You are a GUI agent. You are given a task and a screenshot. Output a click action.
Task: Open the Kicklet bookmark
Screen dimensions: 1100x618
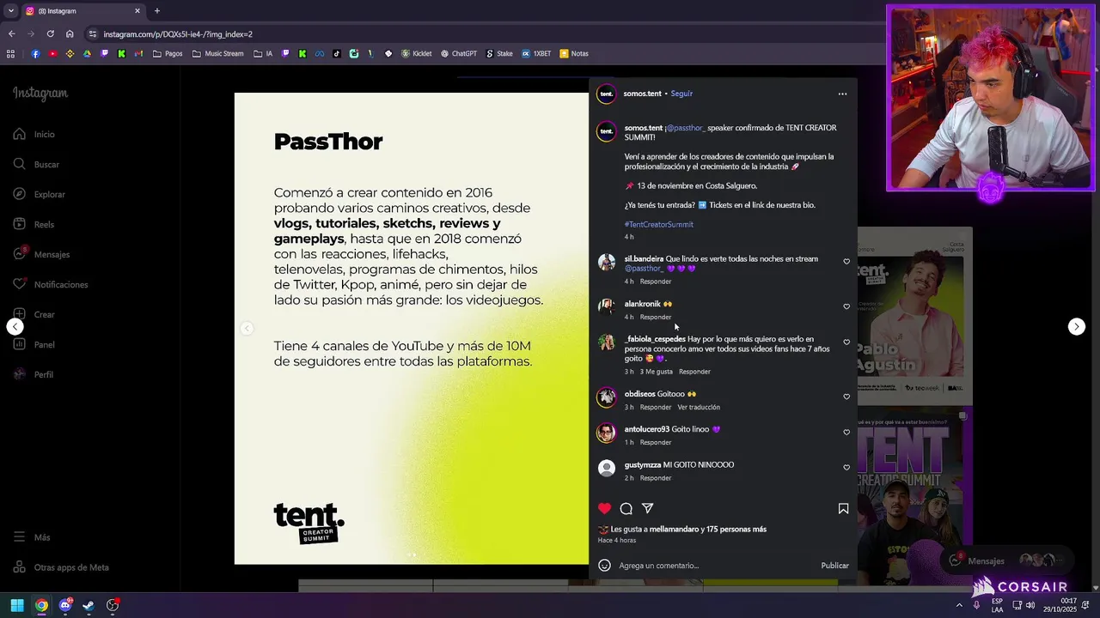[x=417, y=53]
